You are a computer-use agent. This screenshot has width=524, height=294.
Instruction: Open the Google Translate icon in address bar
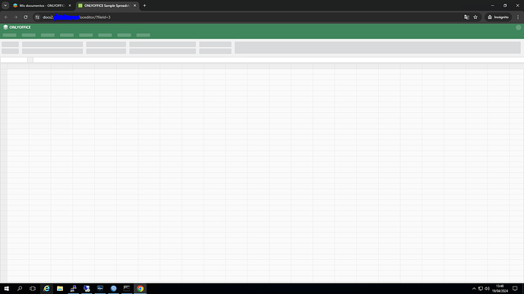tap(466, 17)
